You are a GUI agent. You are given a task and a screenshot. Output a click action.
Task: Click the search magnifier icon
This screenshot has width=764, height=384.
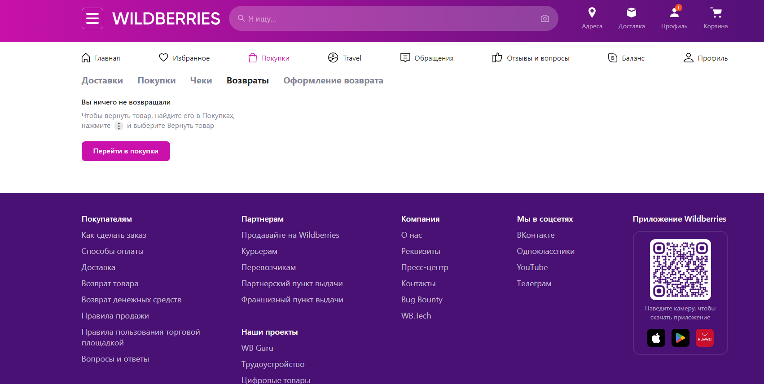[x=241, y=18]
